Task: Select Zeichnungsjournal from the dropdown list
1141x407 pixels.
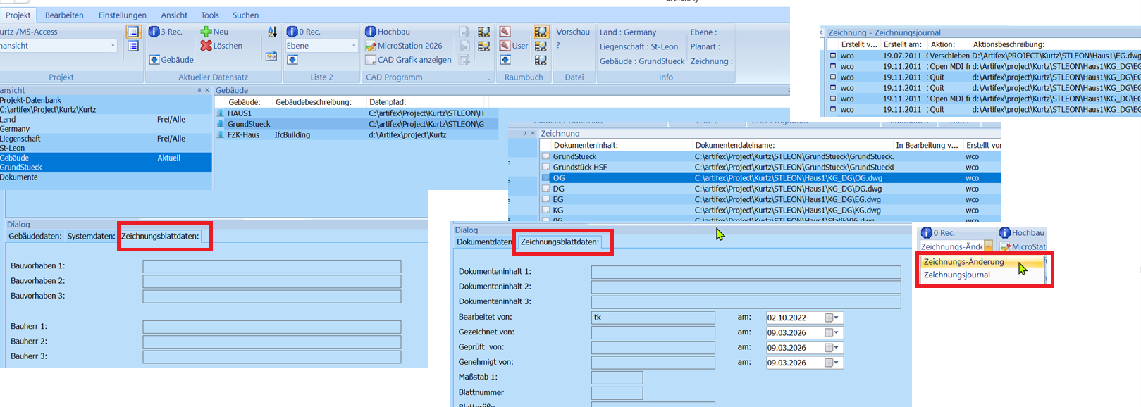Action: tap(956, 275)
